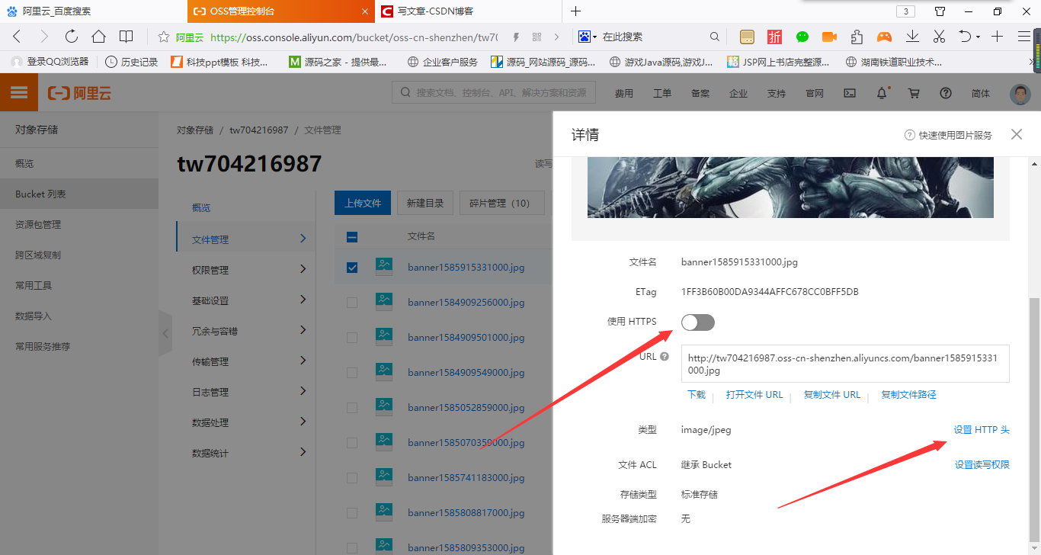Click the video camera extension icon
Viewport: 1041px width, 555px height.
[x=829, y=37]
